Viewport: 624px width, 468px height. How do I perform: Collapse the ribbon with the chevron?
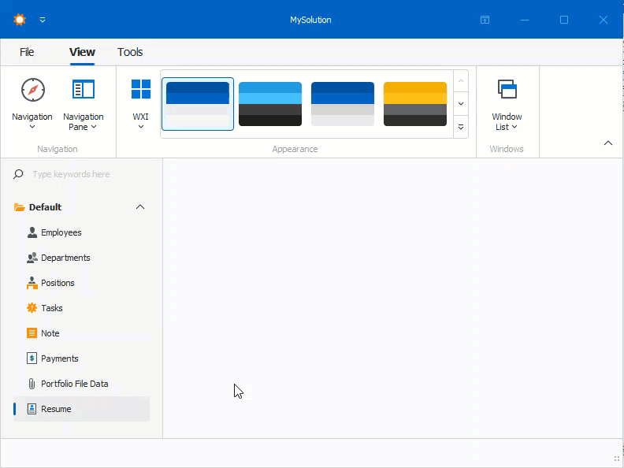[608, 143]
